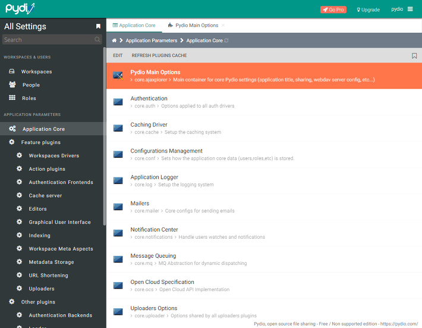Switch to the Application Core tab
Screen dimensions: 422x328
(x=134, y=26)
